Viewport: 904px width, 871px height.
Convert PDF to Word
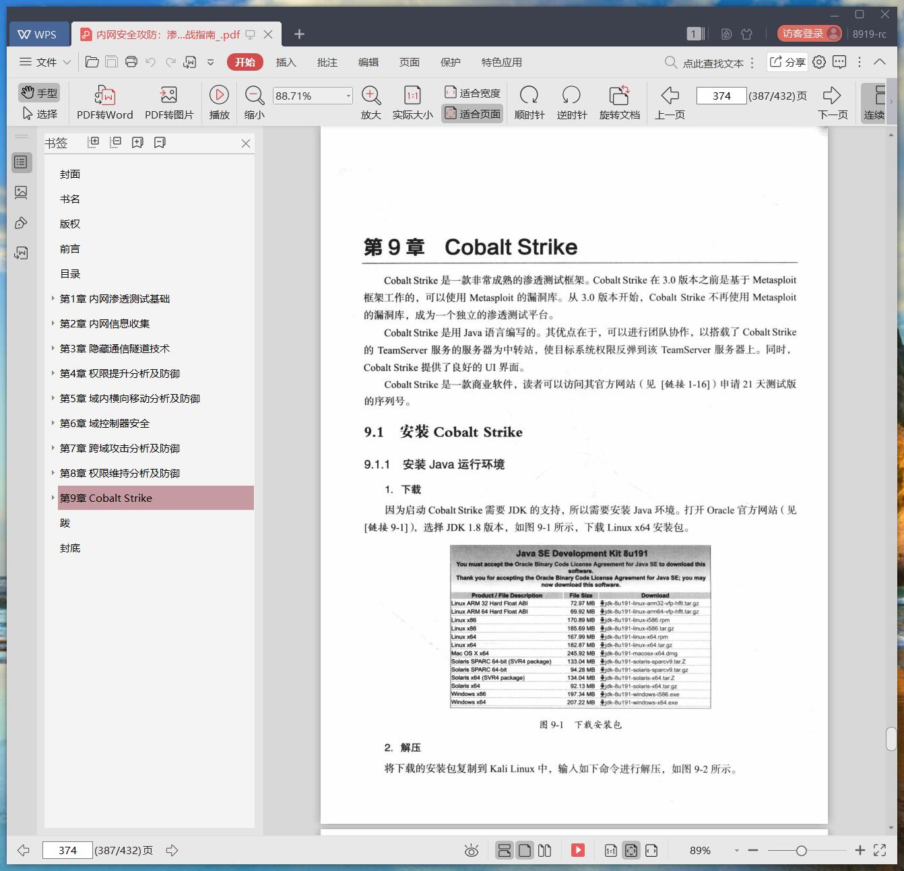[104, 103]
